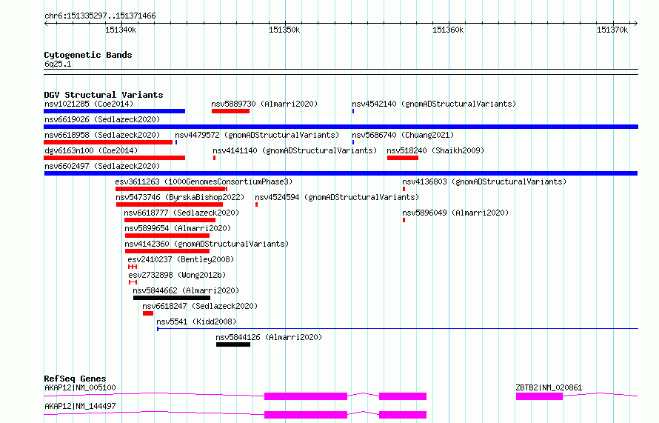
Task: Select the nsv4142360 gnomAD variant label
Action: click(x=207, y=244)
